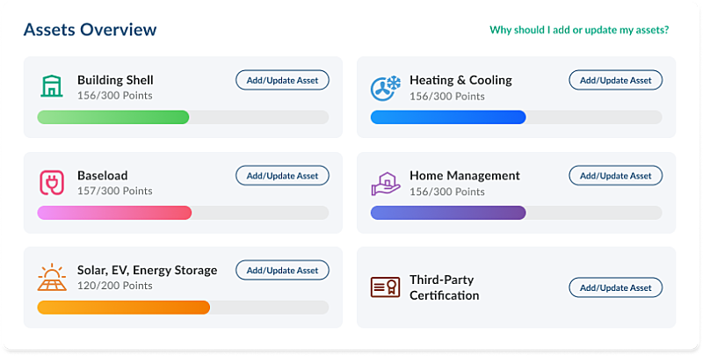
Task: Add or update the Home Management asset
Action: 616,176
